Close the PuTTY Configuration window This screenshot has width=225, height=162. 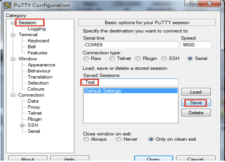(209, 3)
